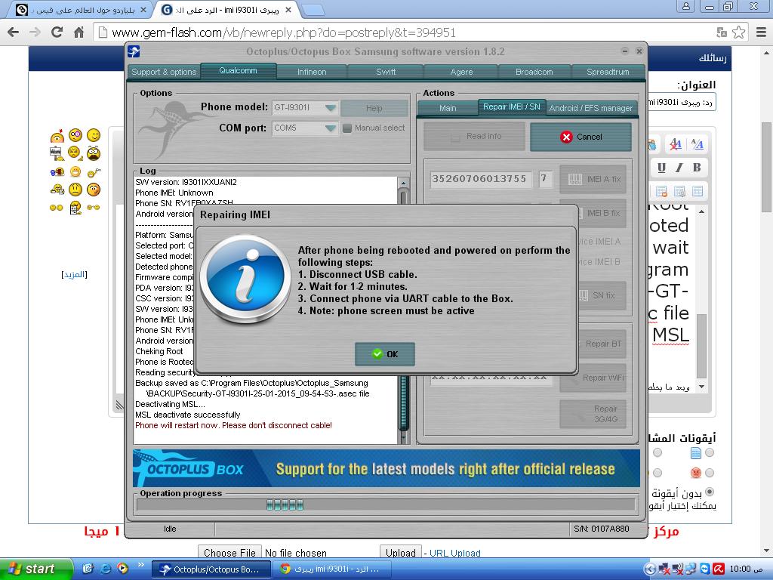
Task: Toggle the Manual select checkbox
Action: pyautogui.click(x=347, y=128)
